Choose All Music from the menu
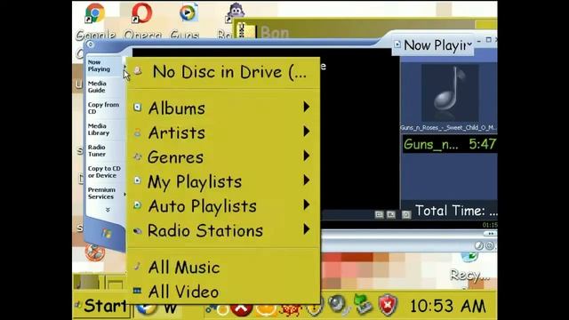The width and height of the screenshot is (569, 320). (223, 268)
